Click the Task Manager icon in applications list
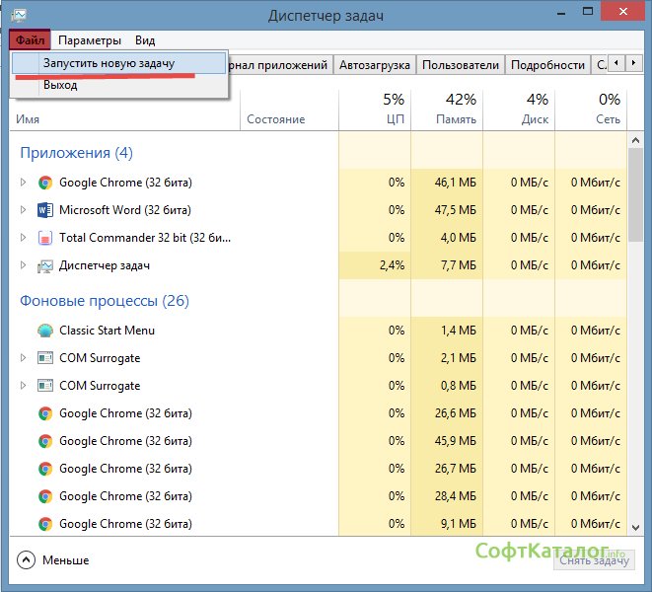Screen dimensions: 652x592 click(x=44, y=265)
